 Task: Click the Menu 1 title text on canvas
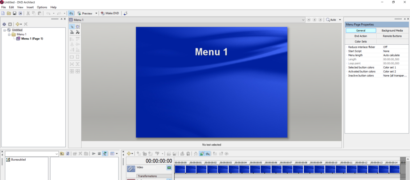pos(211,52)
